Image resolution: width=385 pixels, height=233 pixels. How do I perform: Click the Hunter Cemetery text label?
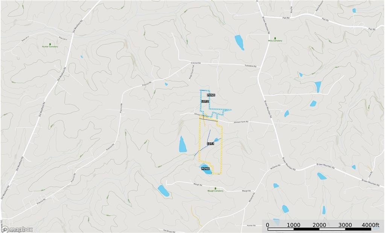pos(50,46)
